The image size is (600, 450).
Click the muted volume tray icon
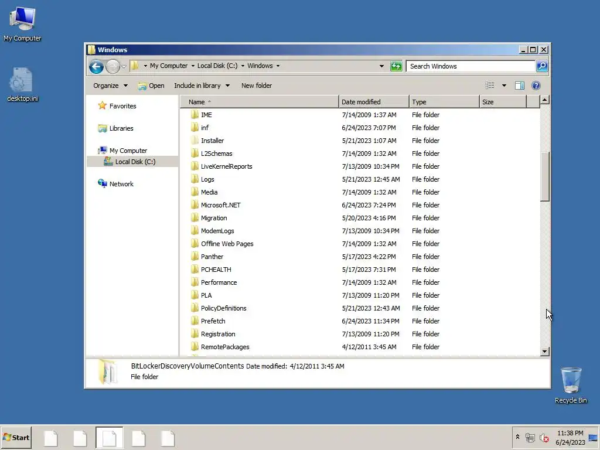tap(544, 437)
